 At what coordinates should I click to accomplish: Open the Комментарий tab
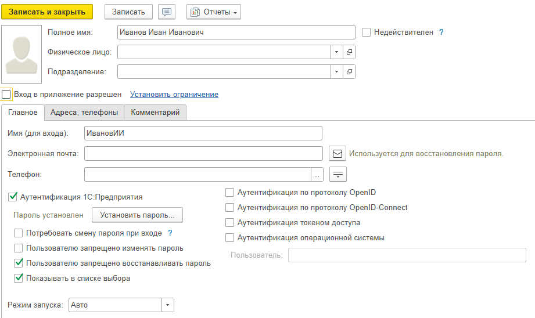(x=155, y=113)
